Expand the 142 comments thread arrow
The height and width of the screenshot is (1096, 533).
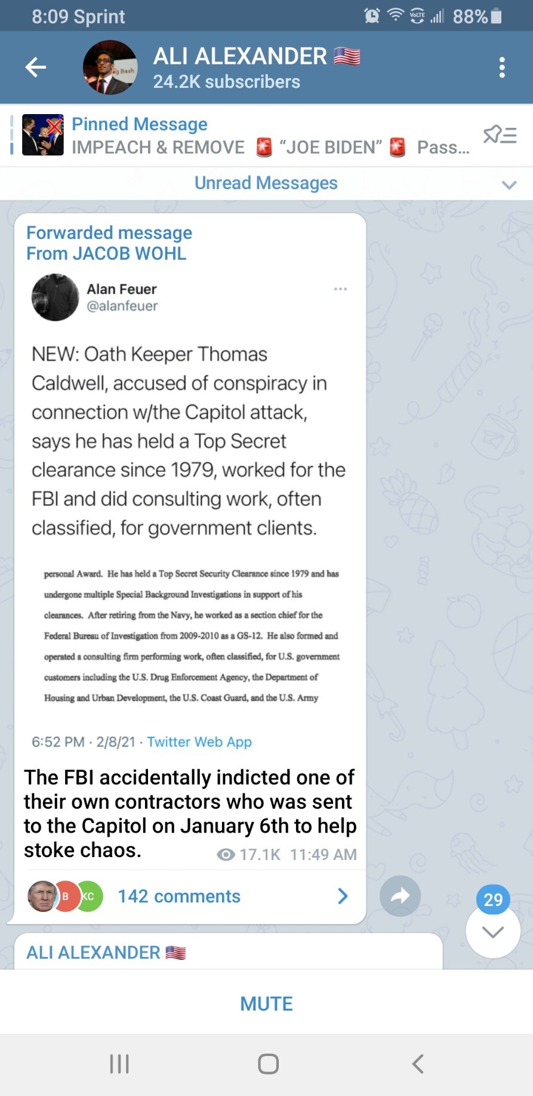point(343,896)
